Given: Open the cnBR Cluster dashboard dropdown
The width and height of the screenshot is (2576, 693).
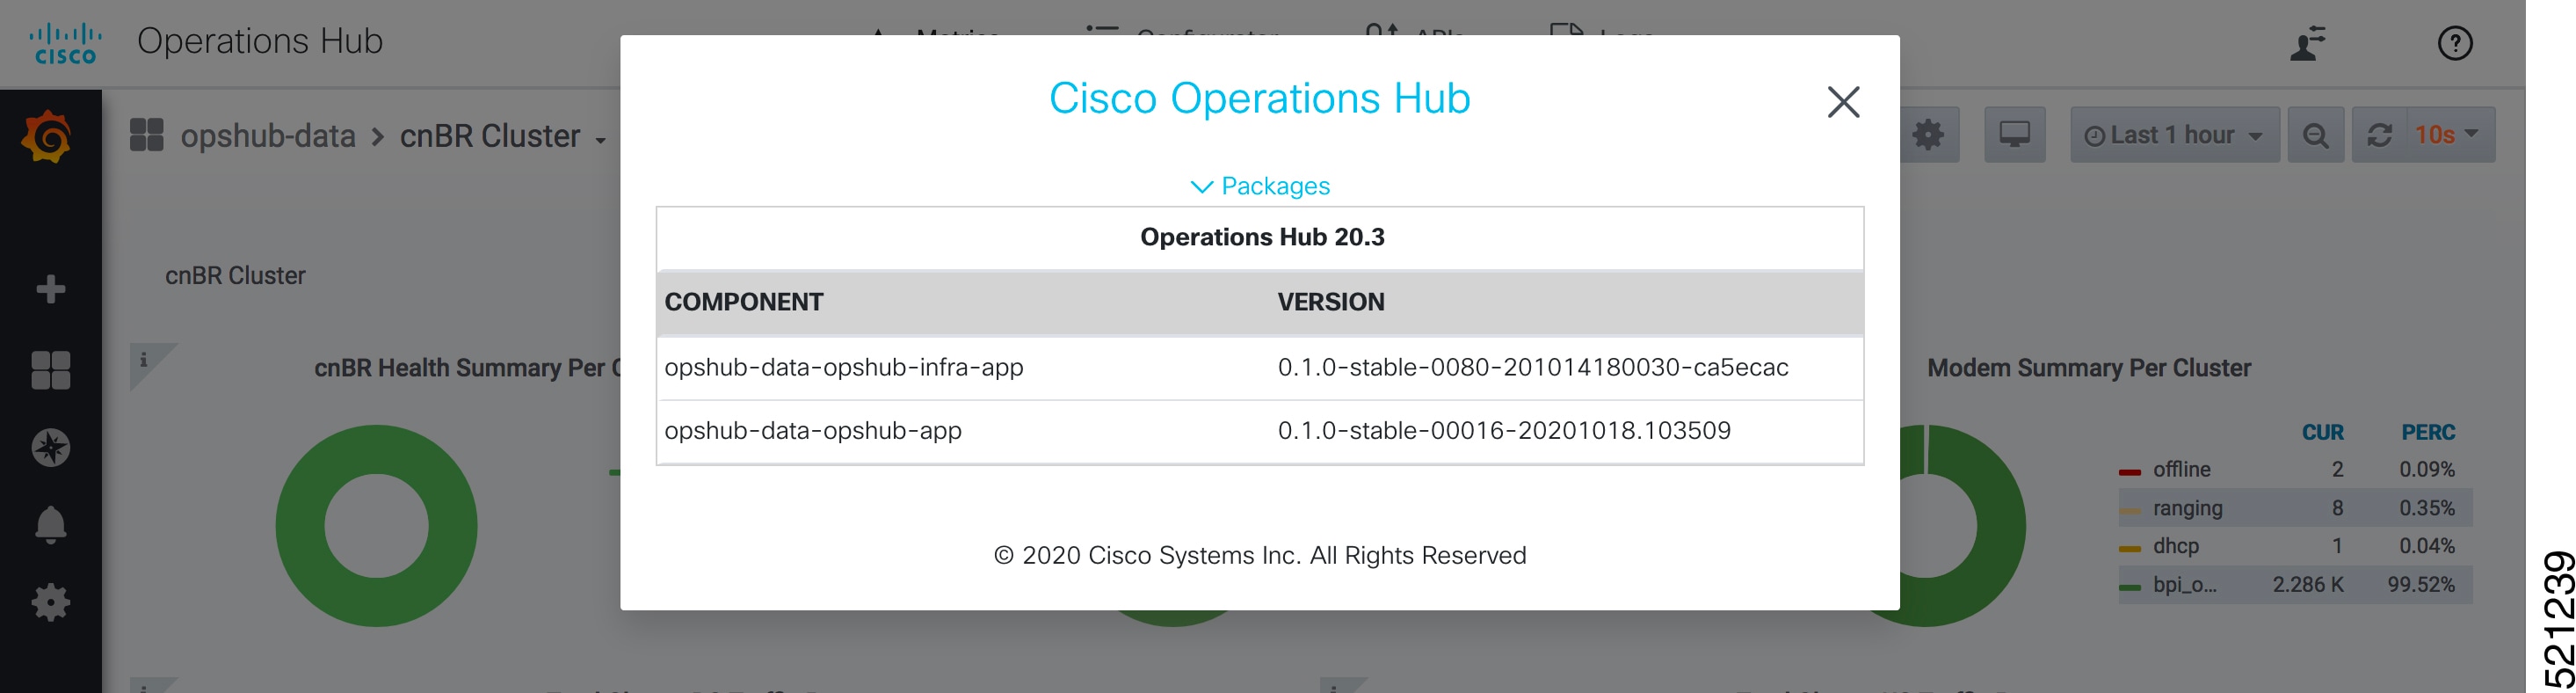Looking at the screenshot, I should (x=503, y=136).
